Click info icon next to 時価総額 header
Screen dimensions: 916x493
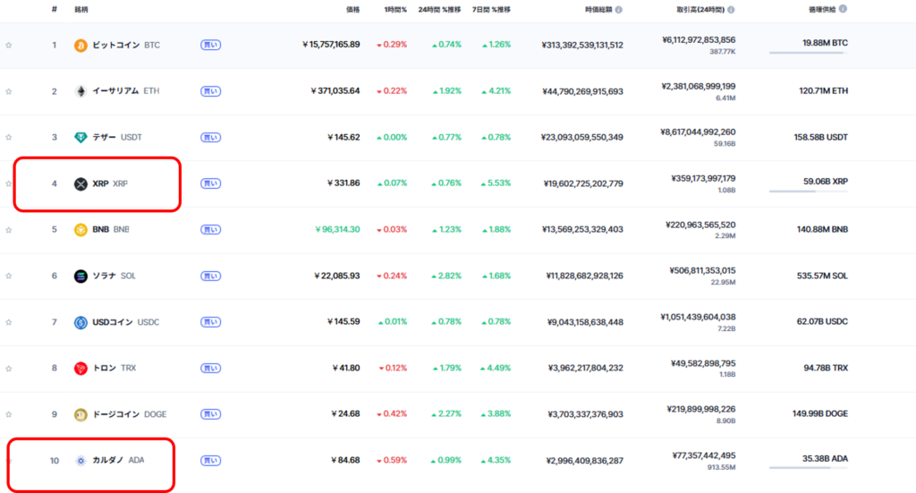pyautogui.click(x=619, y=9)
